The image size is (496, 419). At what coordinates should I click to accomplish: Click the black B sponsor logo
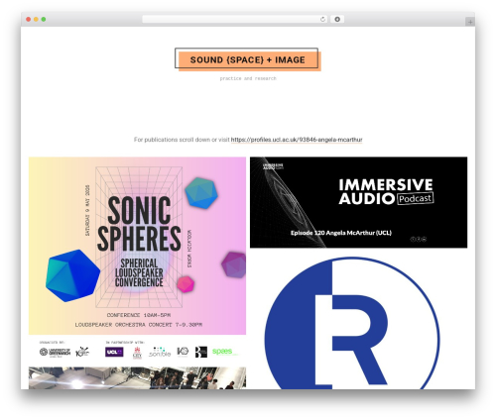(x=201, y=352)
